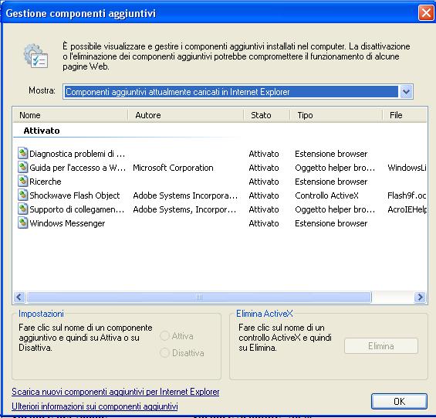Choose the Shockwave Flash Object icon
This screenshot has height=418, width=436.
coord(23,195)
